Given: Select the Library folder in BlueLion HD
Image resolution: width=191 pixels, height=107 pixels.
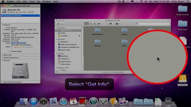Looking at the screenshot, I should 124,32.
